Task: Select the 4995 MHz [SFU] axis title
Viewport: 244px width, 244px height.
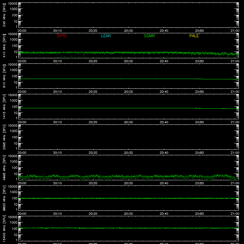Action: (4, 167)
